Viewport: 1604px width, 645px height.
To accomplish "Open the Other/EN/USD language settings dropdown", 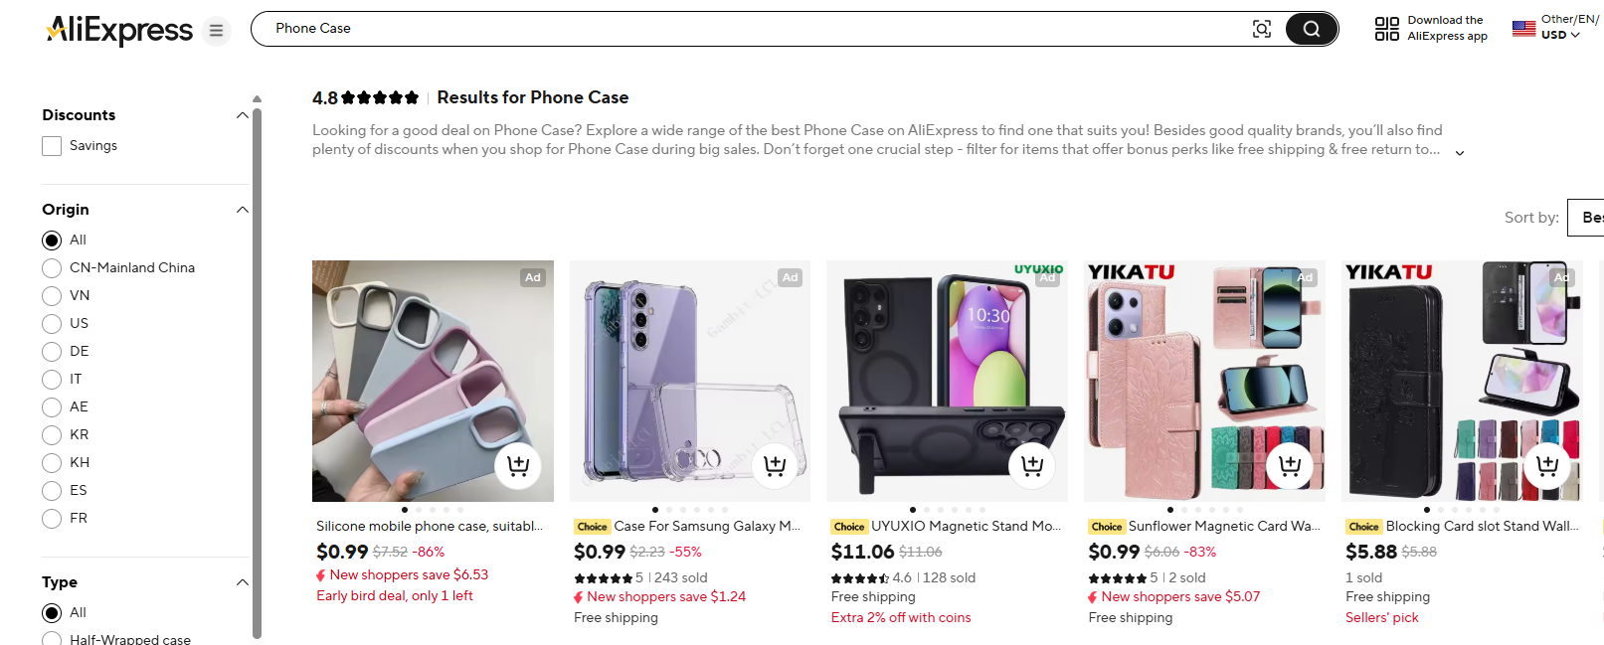I will (x=1551, y=27).
